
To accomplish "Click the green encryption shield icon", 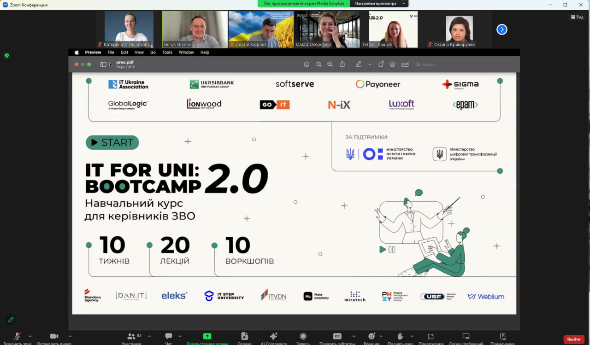I will click(x=6, y=55).
